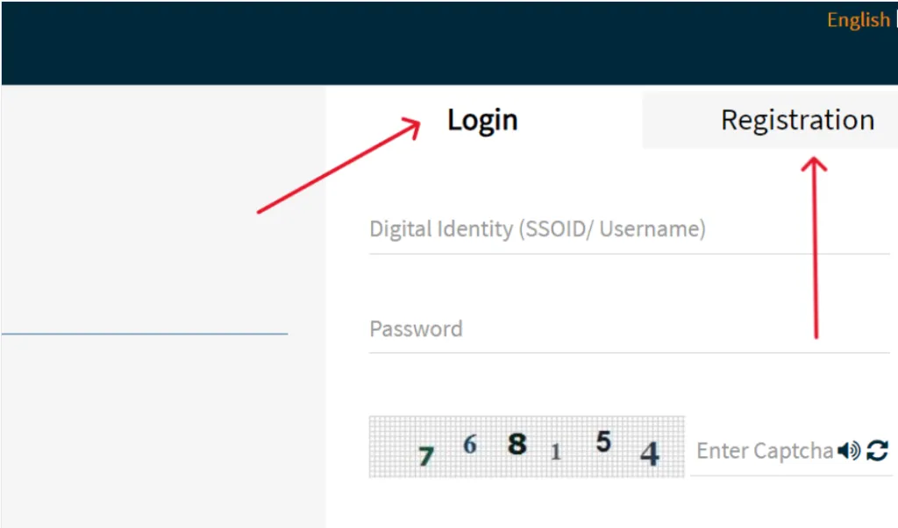Focus the Password field
The image size is (898, 528).
pyautogui.click(x=614, y=328)
